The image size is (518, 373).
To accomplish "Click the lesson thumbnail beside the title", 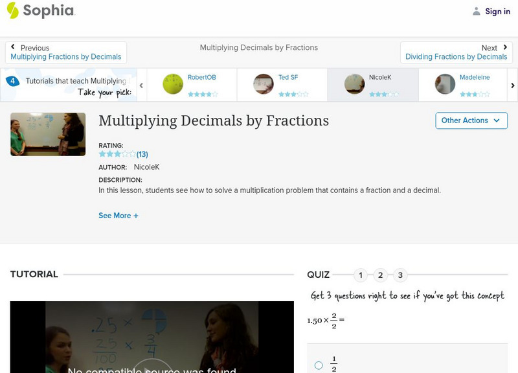I will point(48,134).
